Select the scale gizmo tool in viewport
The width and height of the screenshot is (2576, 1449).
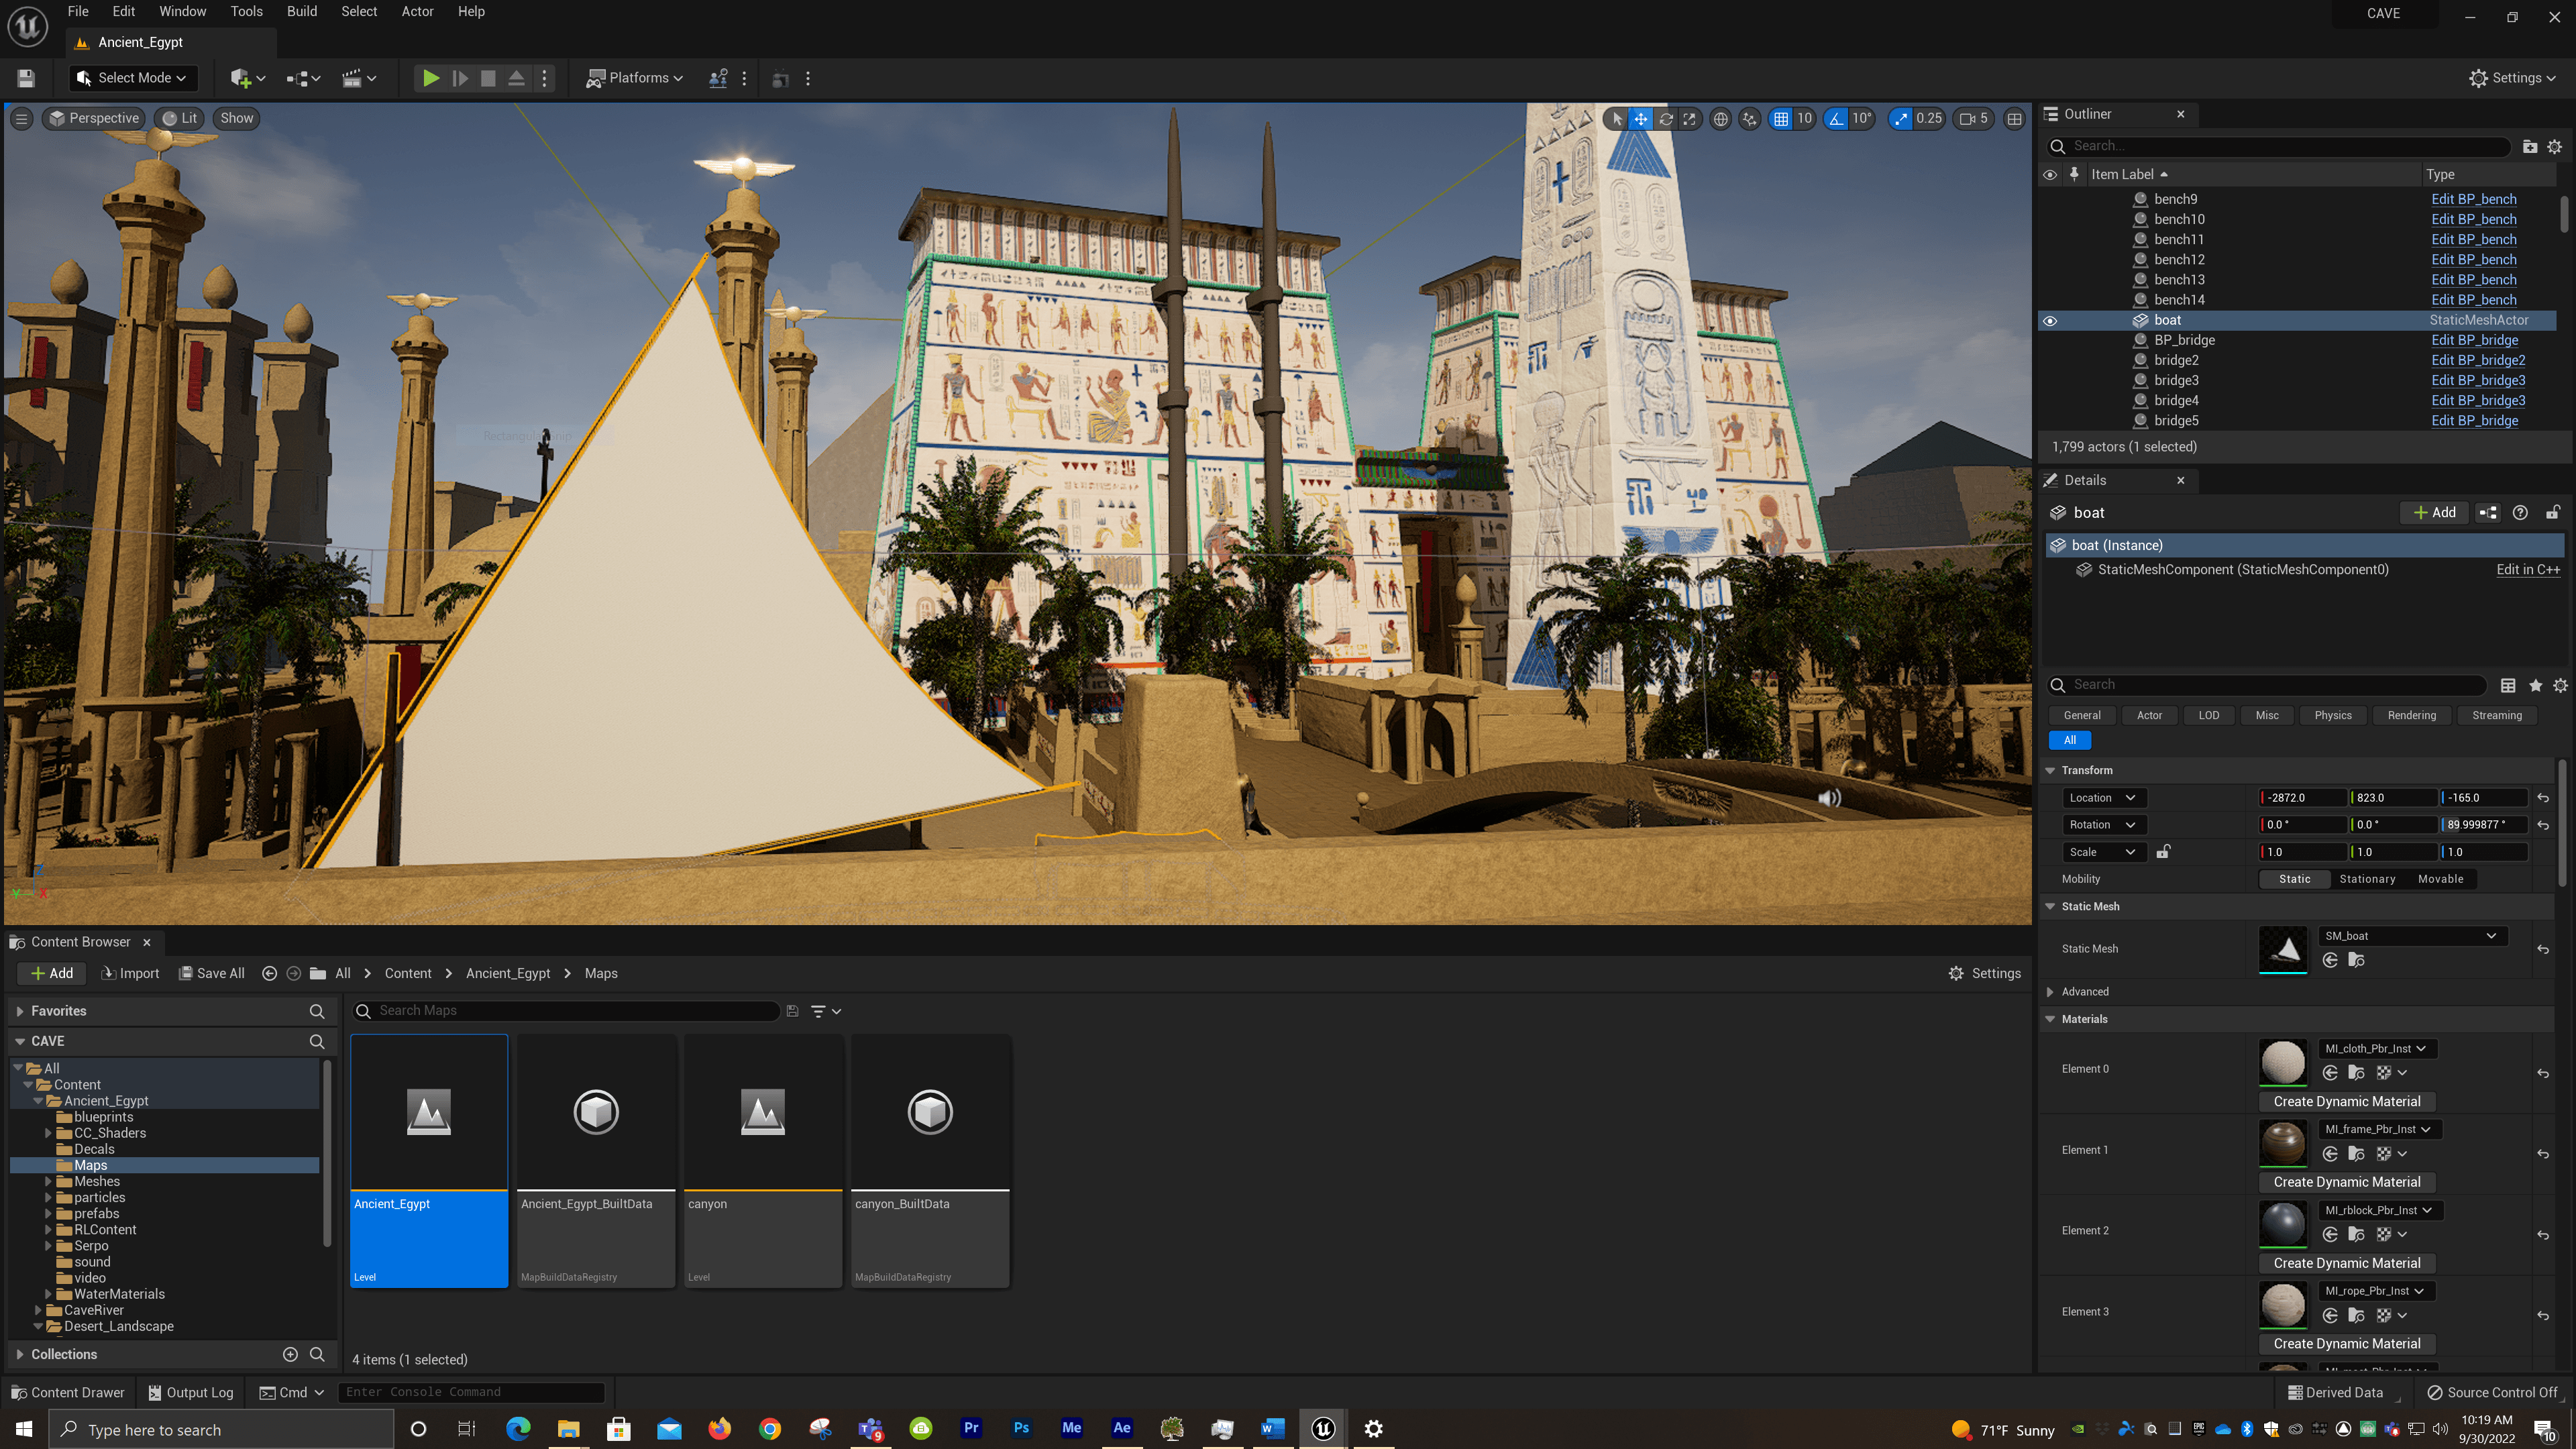coord(1689,119)
